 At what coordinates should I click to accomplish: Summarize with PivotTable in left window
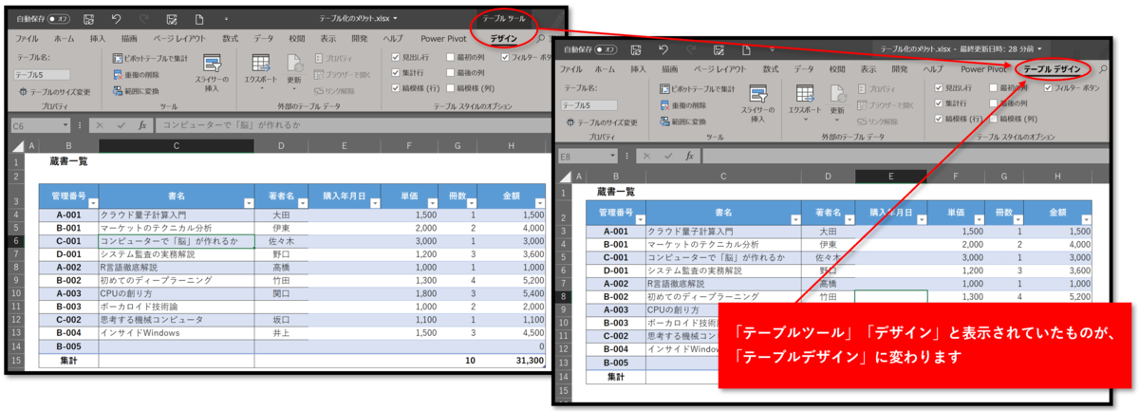150,59
